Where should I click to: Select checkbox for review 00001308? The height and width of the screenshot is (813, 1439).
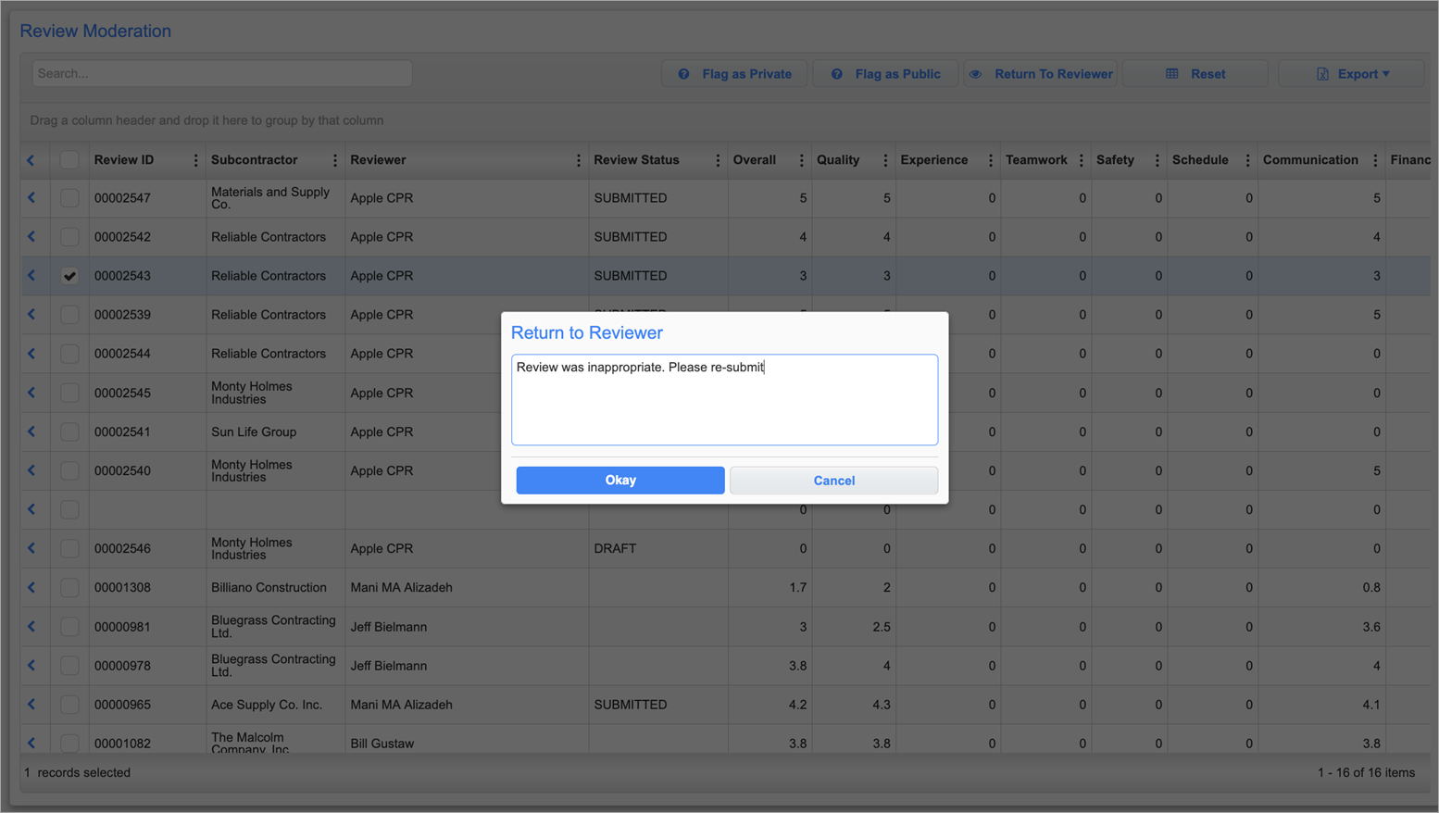tap(69, 587)
